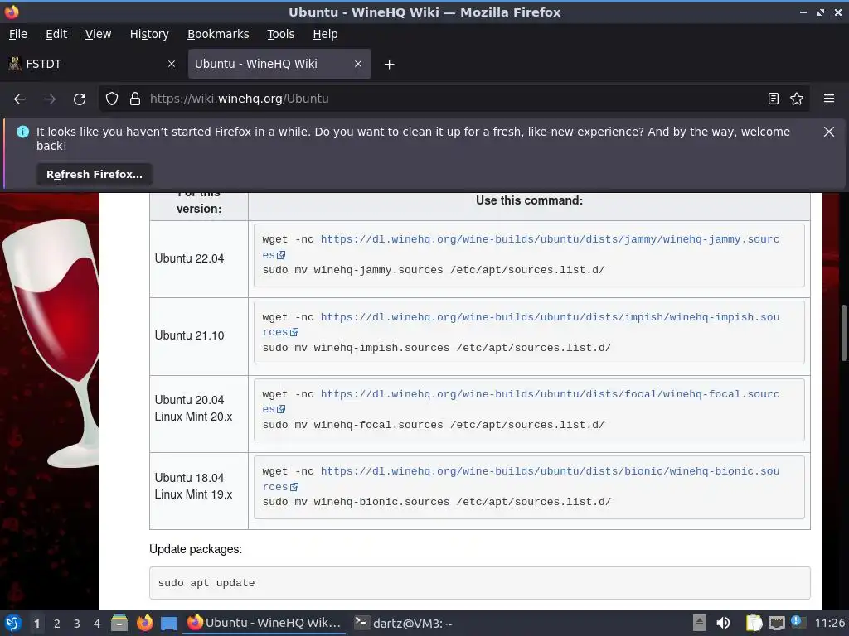Switch to dartz@VM3 terminal taskbar entry

[404, 623]
